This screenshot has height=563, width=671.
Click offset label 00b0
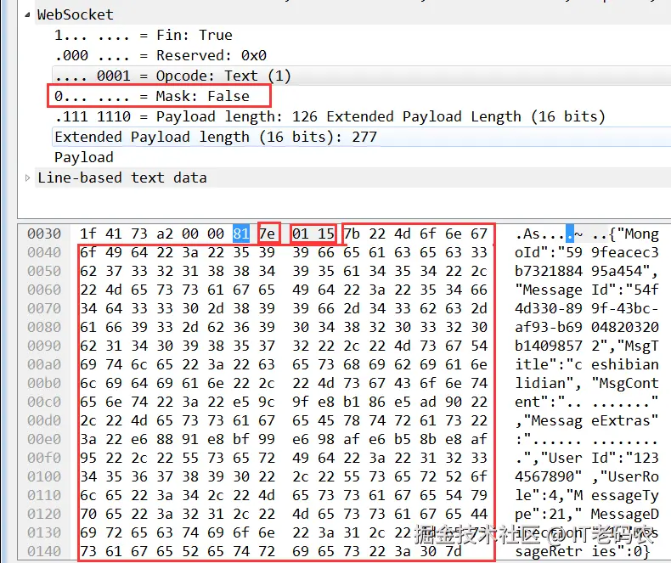(x=44, y=383)
